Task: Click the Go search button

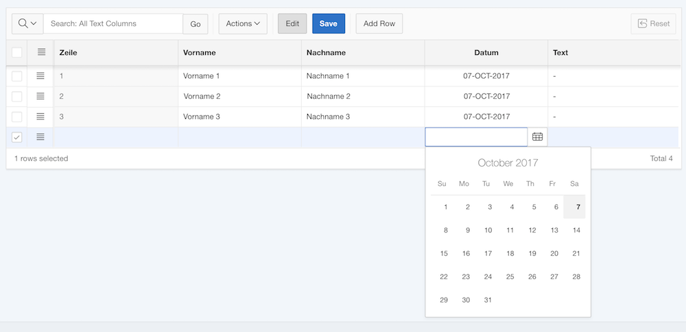Action: click(195, 24)
